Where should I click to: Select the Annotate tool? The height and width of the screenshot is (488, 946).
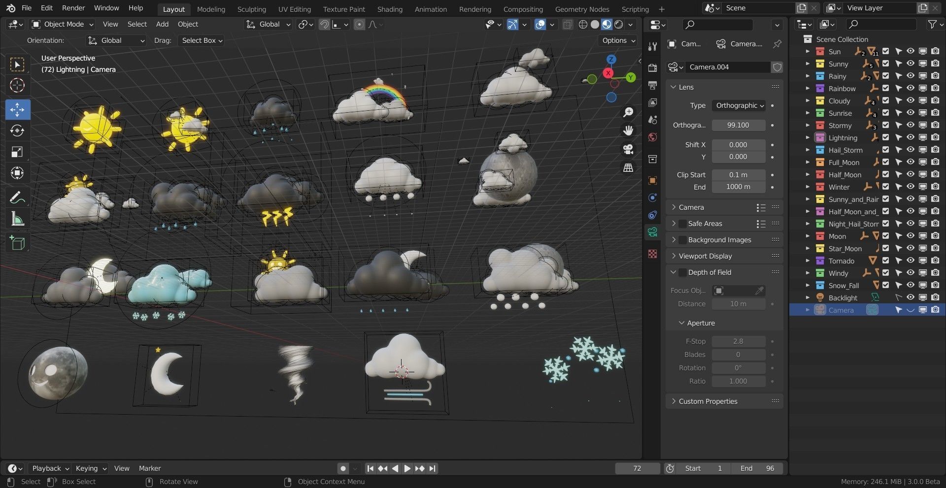[x=17, y=198]
